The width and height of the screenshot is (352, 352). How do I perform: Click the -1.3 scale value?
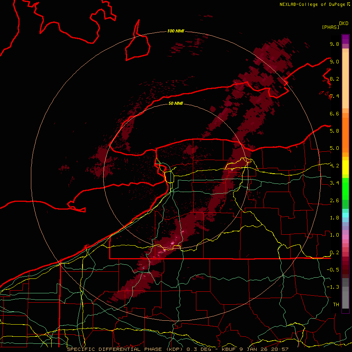(x=333, y=287)
